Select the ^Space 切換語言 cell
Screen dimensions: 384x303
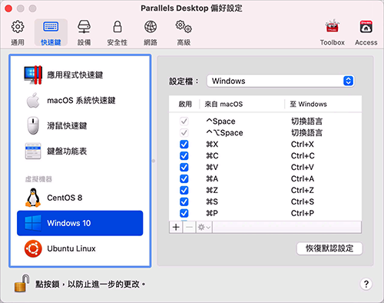click(306, 122)
